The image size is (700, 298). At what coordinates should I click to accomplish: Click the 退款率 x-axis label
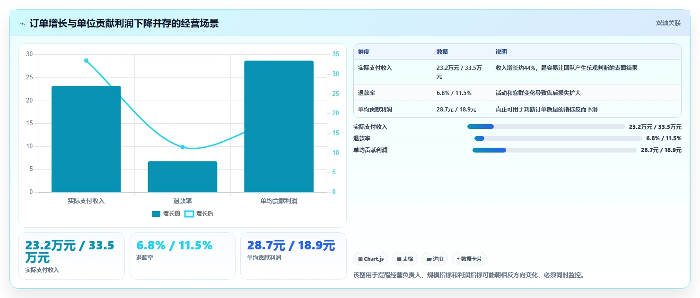pos(183,201)
